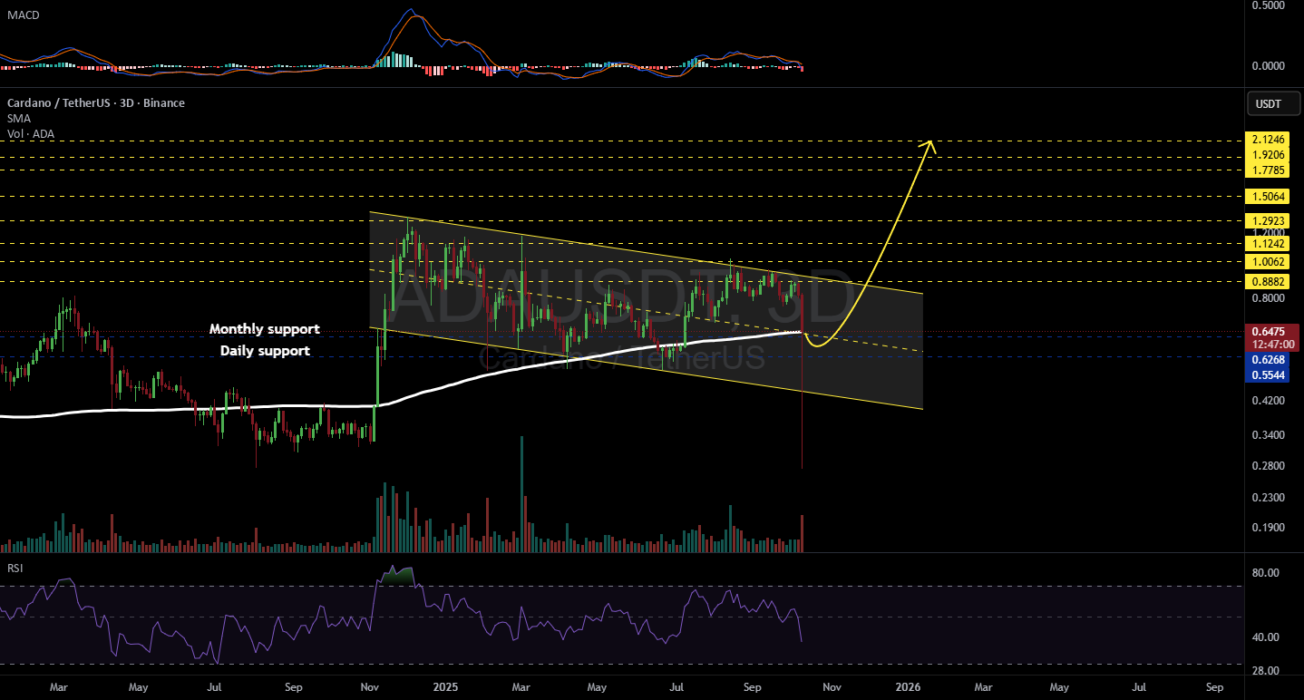Screen dimensions: 1304x700
Task: Click the 80.00 RSI scale value
Action: 1265,573
